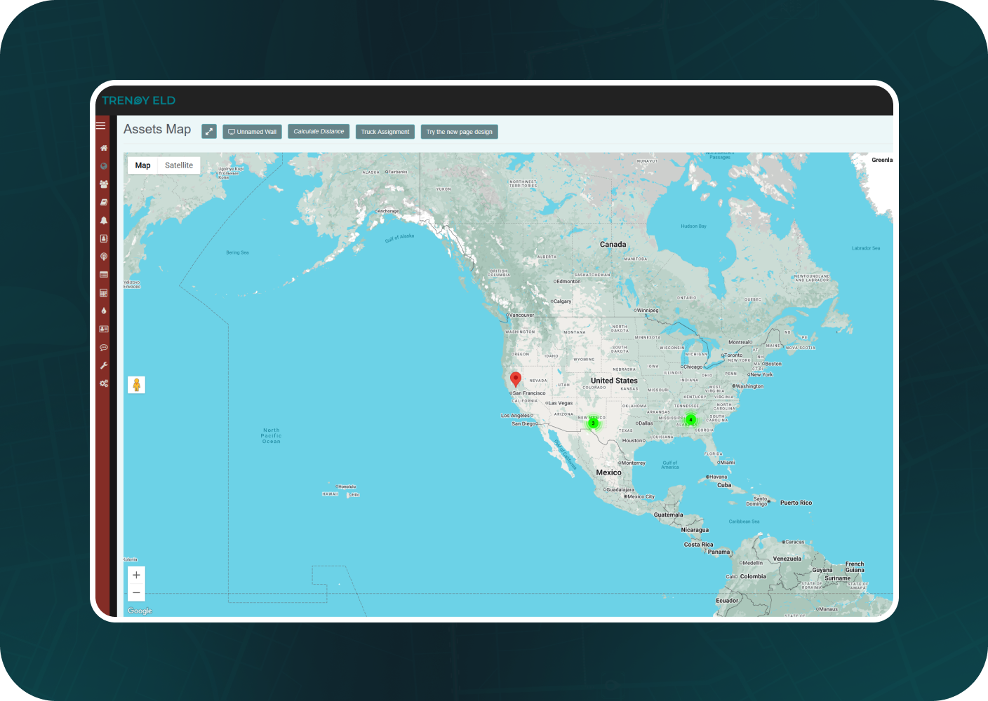Click the Unnamed Wall button

[253, 132]
